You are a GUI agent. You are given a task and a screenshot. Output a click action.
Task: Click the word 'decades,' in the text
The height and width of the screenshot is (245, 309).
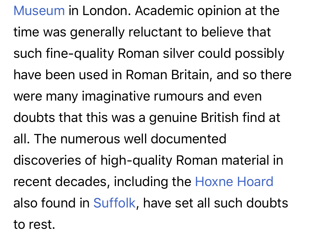pyautogui.click(x=82, y=181)
